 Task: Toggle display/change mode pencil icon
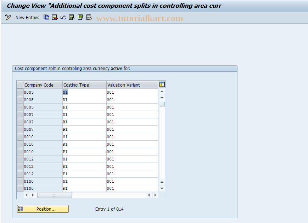pos(8,17)
